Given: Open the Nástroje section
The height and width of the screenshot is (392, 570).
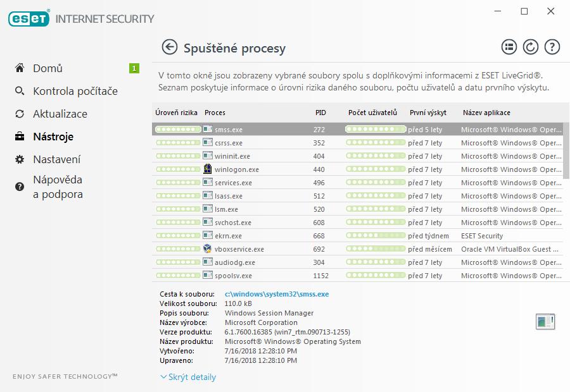Looking at the screenshot, I should coord(53,137).
